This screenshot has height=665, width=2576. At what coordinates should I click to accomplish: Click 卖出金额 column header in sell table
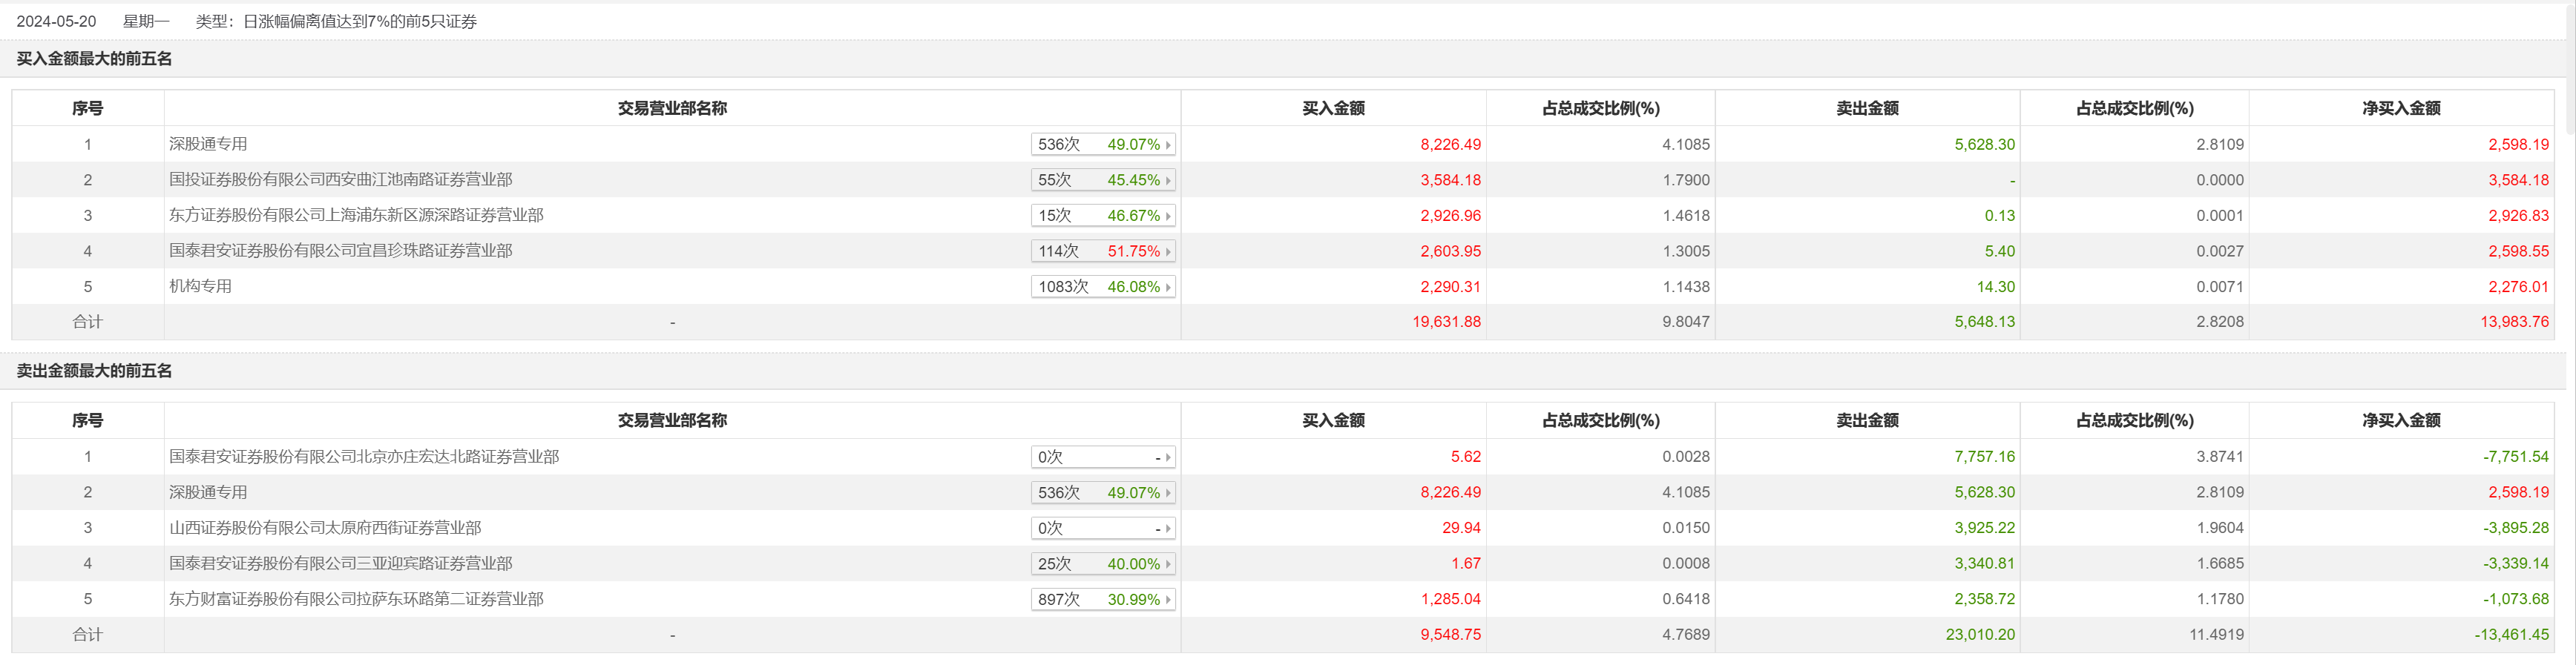click(x=1866, y=420)
